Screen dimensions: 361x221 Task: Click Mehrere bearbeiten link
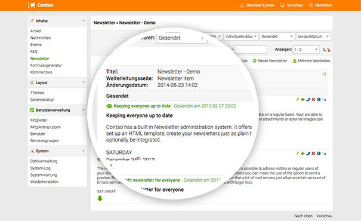(x=311, y=61)
